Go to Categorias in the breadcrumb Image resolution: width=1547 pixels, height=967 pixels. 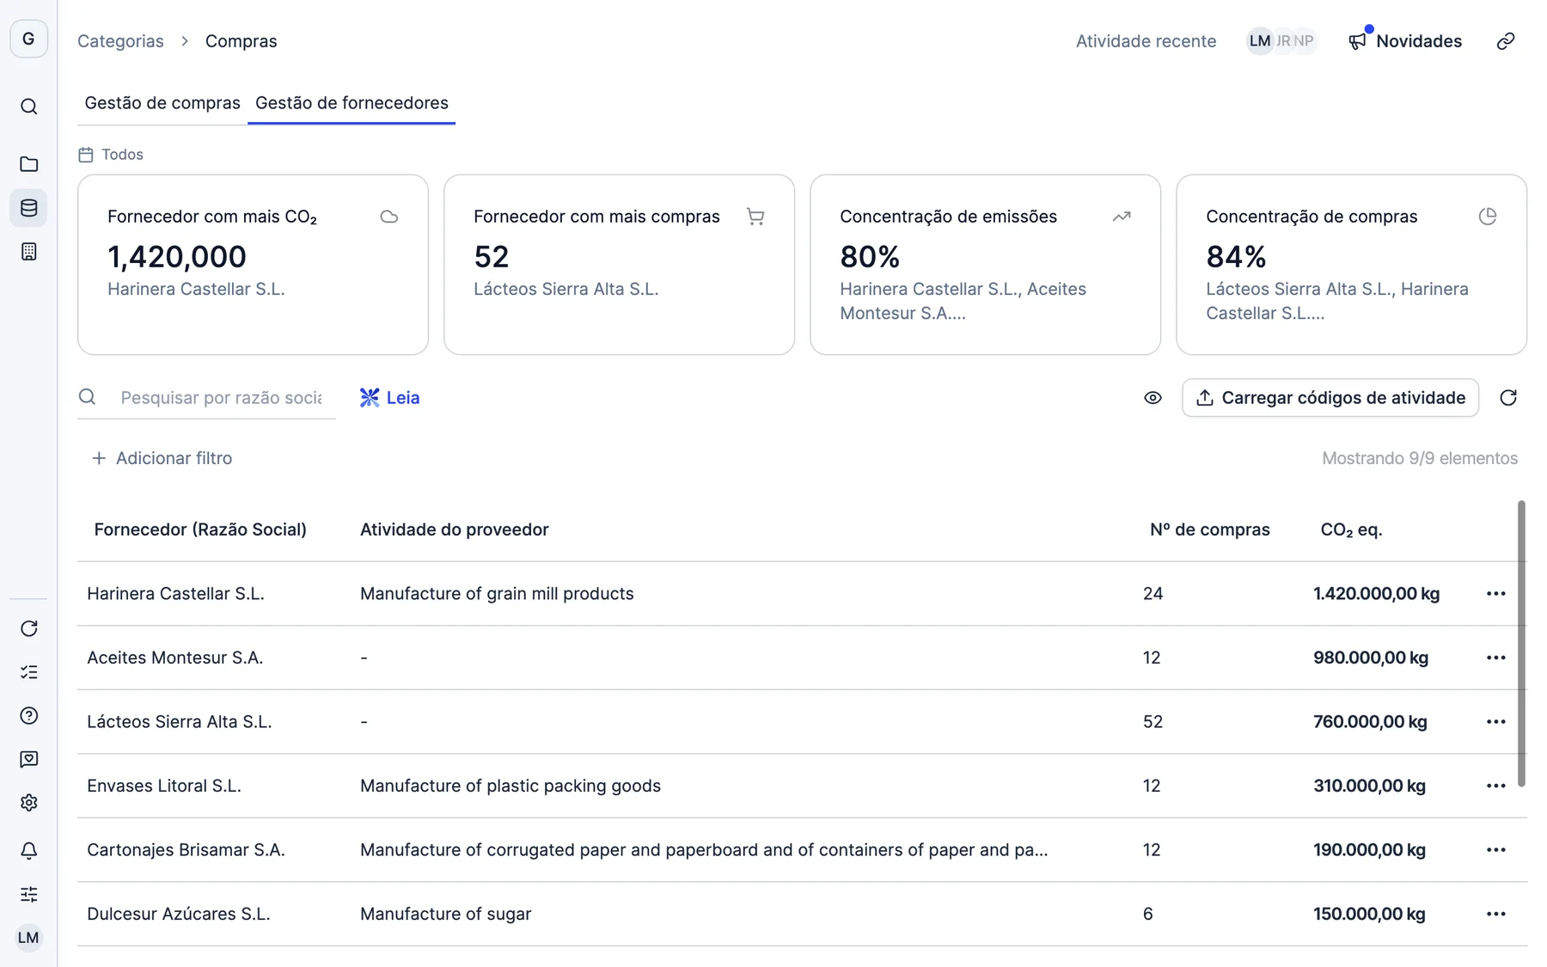(x=120, y=41)
